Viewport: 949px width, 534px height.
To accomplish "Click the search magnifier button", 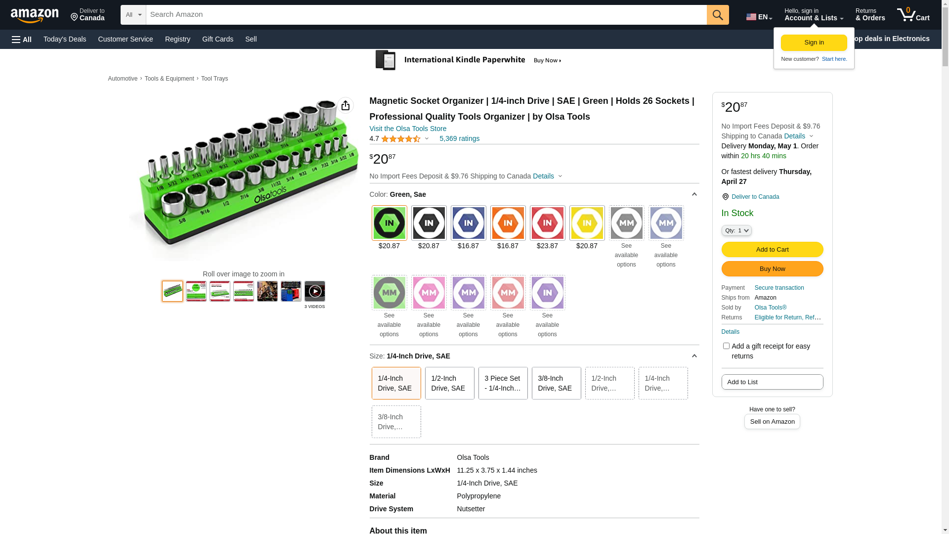I will pos(717,15).
